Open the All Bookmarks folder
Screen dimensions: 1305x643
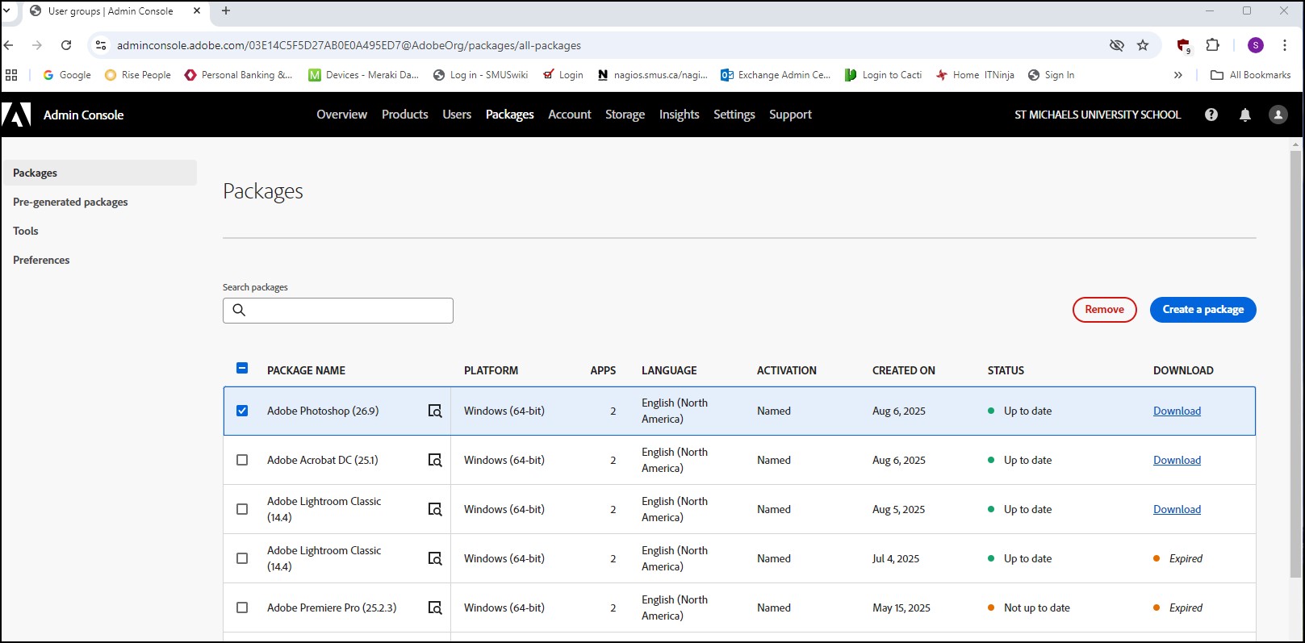pos(1251,75)
